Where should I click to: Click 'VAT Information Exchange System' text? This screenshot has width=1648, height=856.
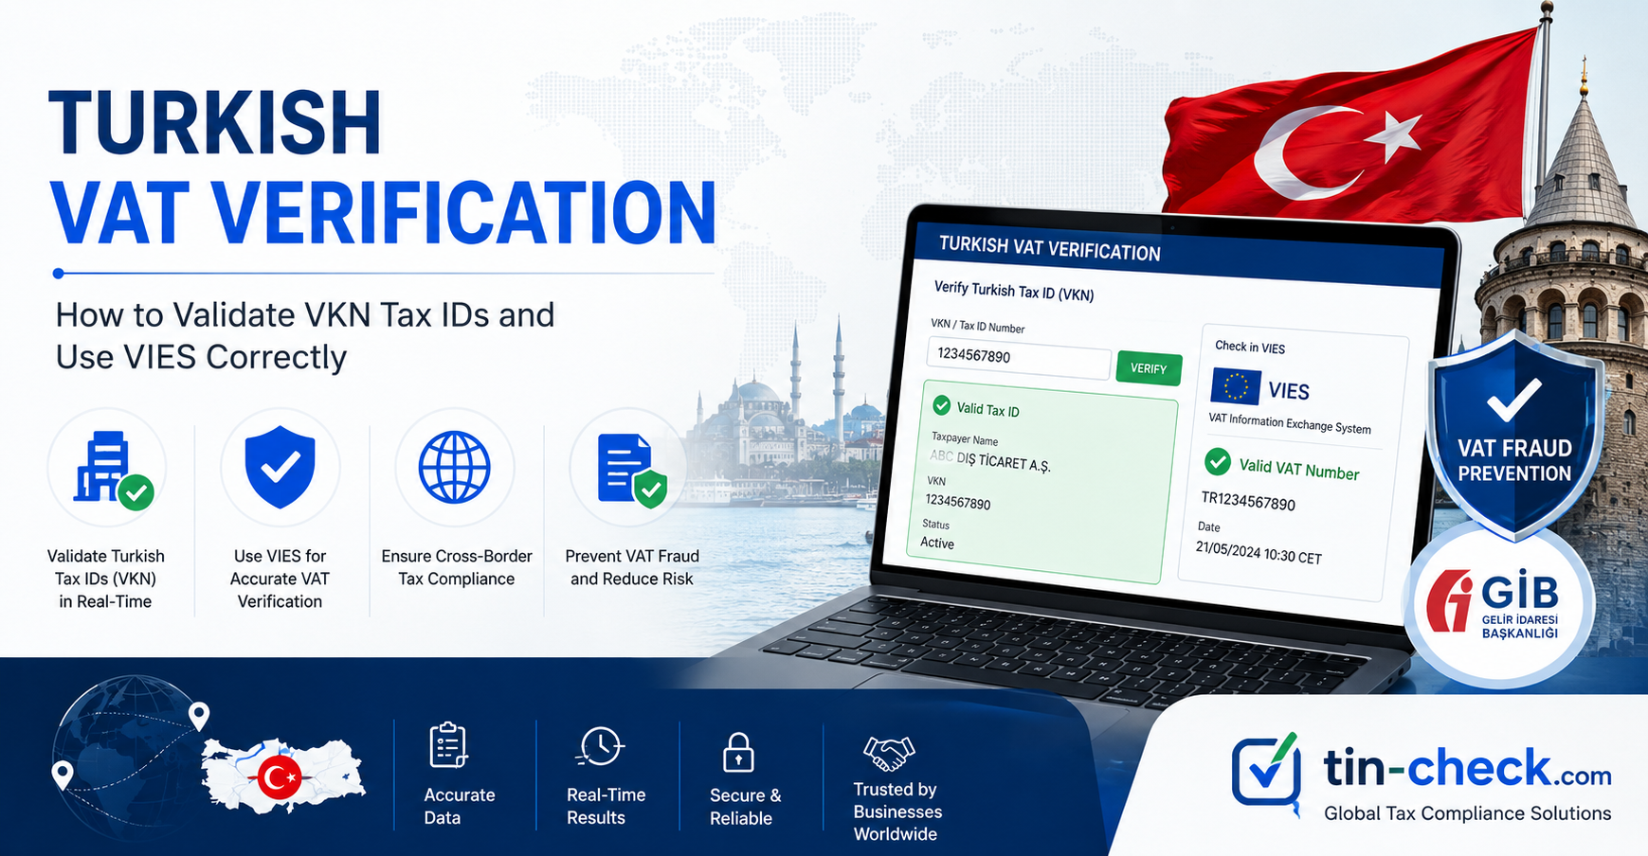tap(1290, 423)
